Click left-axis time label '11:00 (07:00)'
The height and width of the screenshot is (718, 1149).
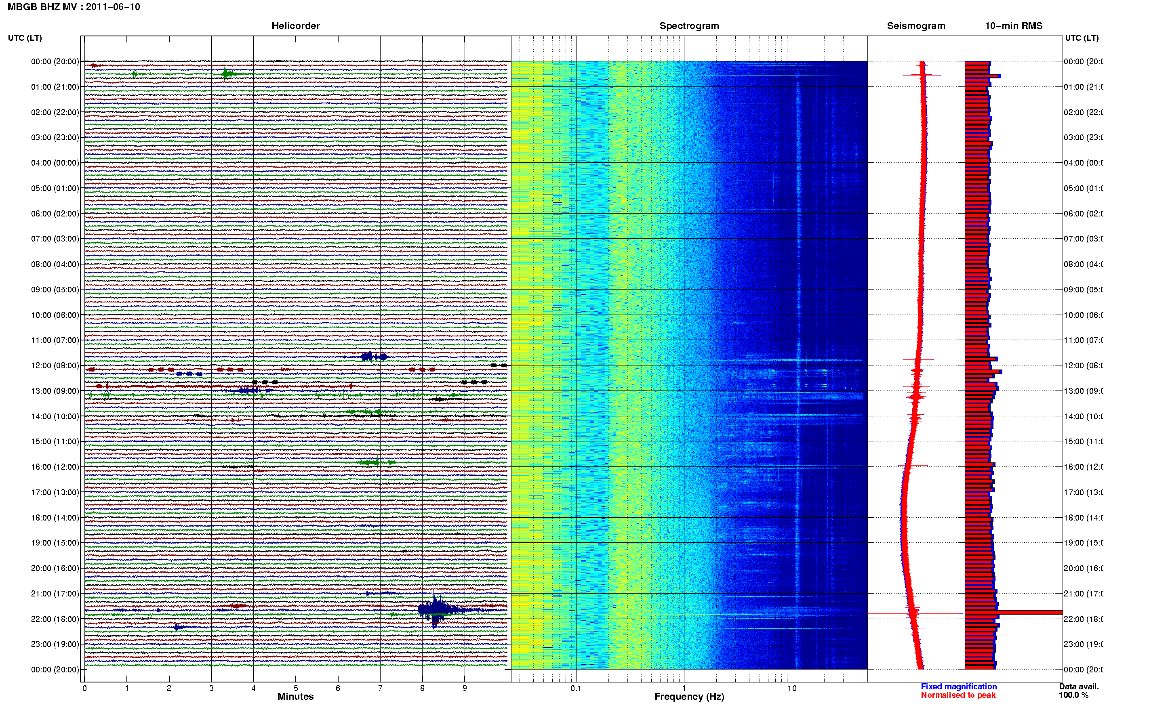point(55,340)
